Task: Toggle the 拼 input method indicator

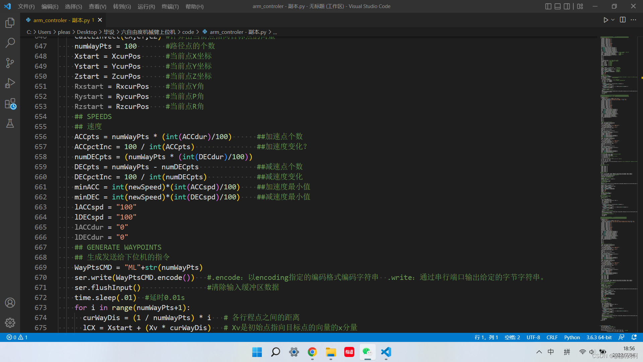Action: point(567,352)
